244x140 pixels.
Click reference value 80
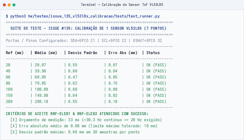tap(8, 83)
